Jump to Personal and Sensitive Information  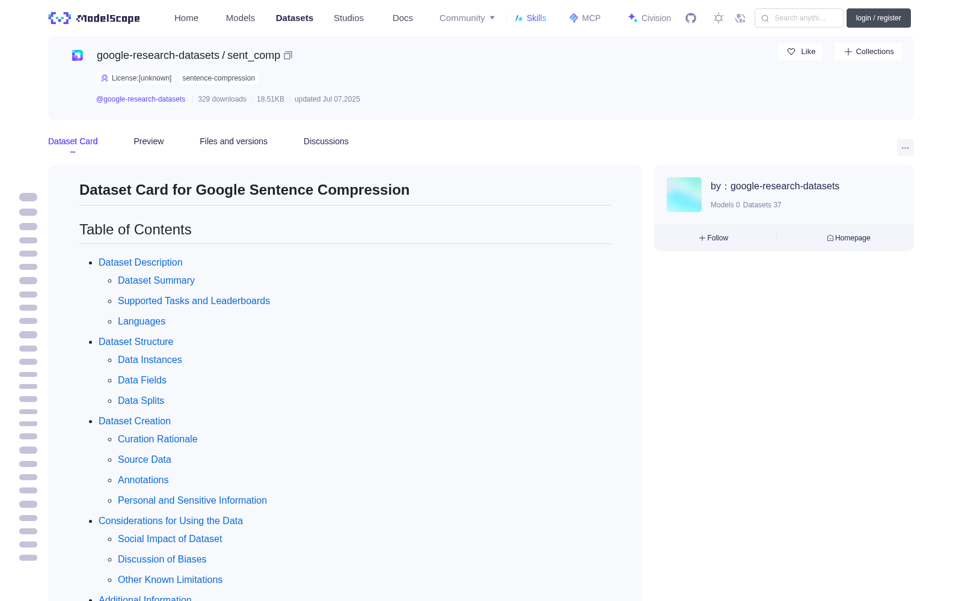point(192,500)
